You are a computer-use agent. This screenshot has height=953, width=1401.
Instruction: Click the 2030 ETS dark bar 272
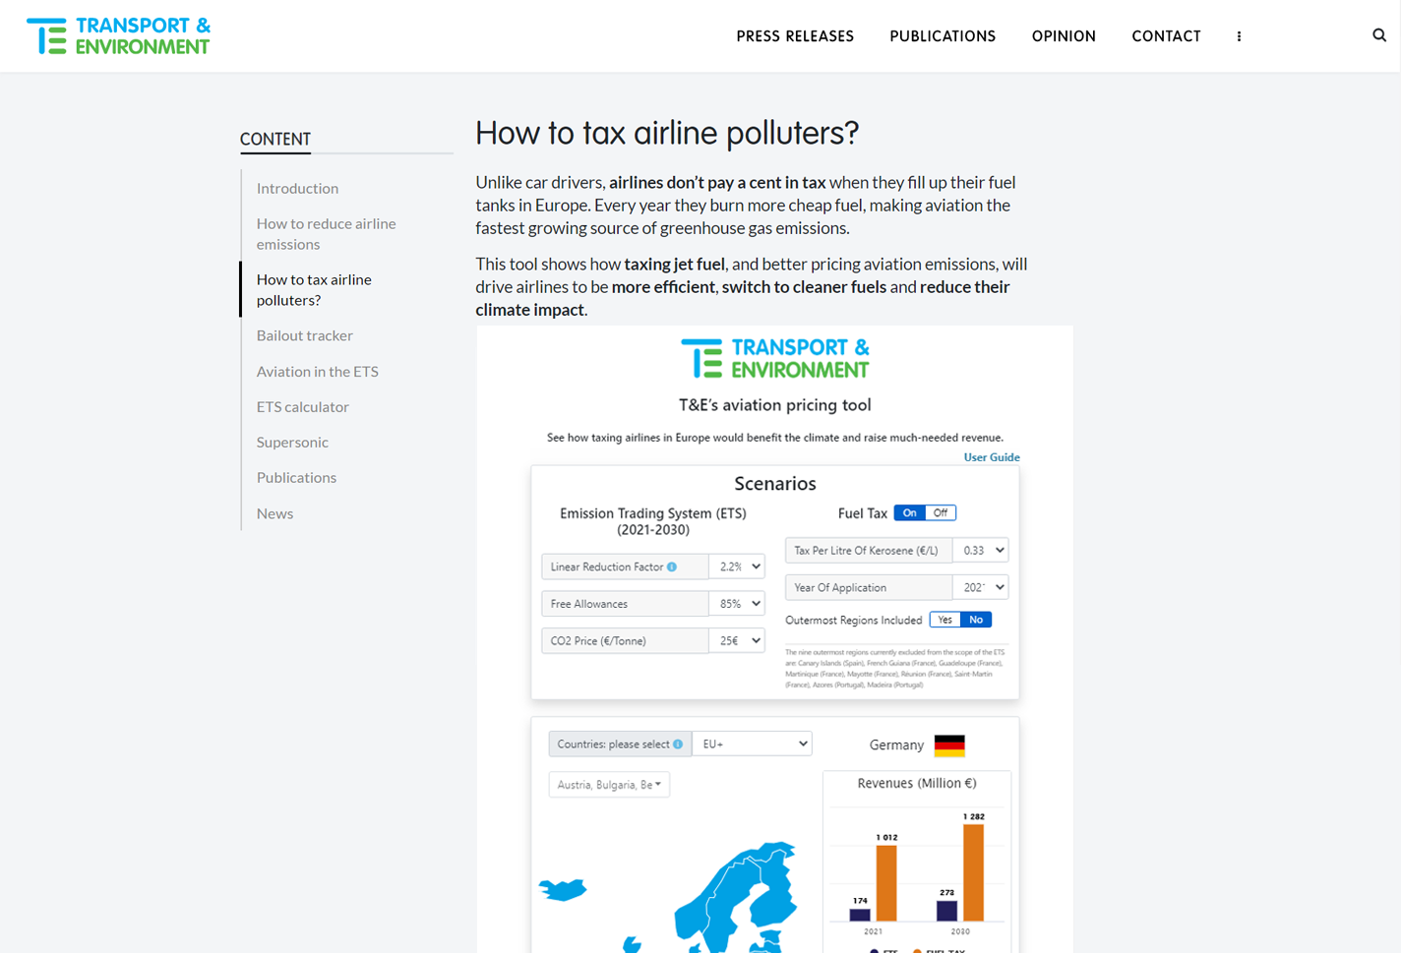(946, 911)
